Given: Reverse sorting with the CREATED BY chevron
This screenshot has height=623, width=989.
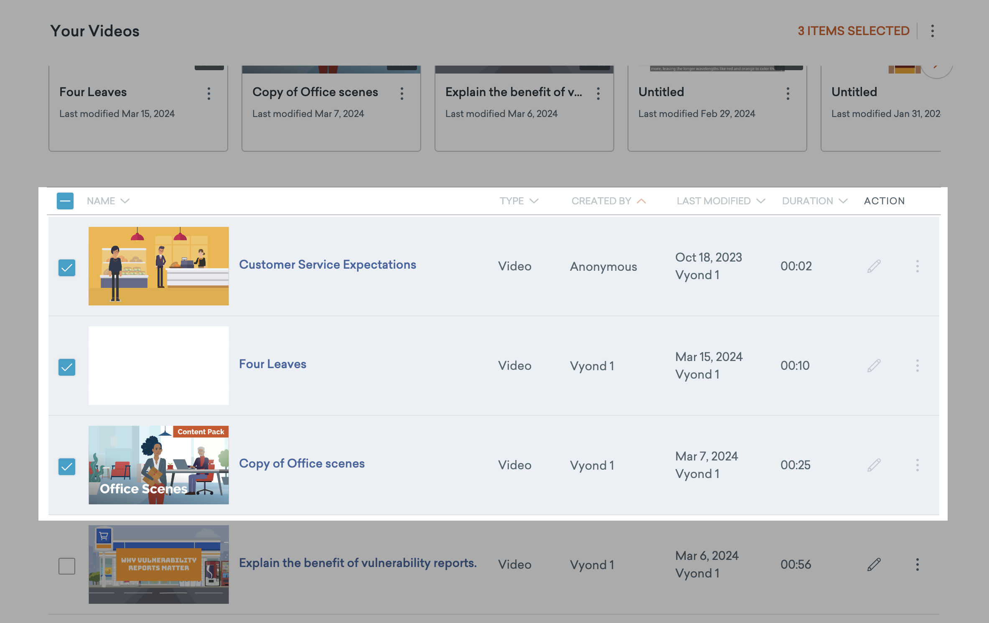Looking at the screenshot, I should pos(641,201).
